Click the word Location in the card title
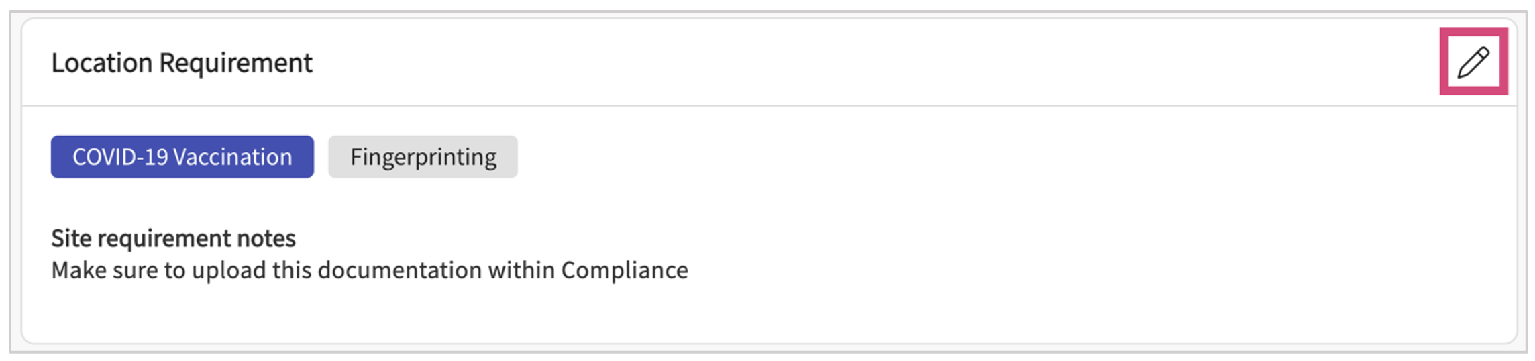This screenshot has height=361, width=1535. tap(102, 63)
